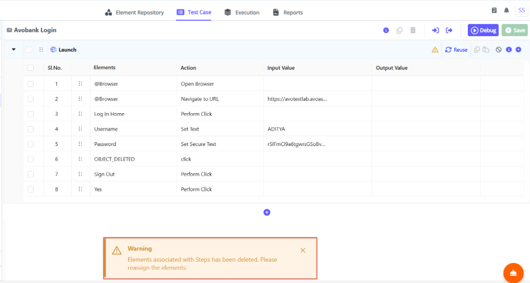This screenshot has width=530, height=283.
Task: Check the checkbox for the OBJECT_DELETED step
Action: pos(30,159)
